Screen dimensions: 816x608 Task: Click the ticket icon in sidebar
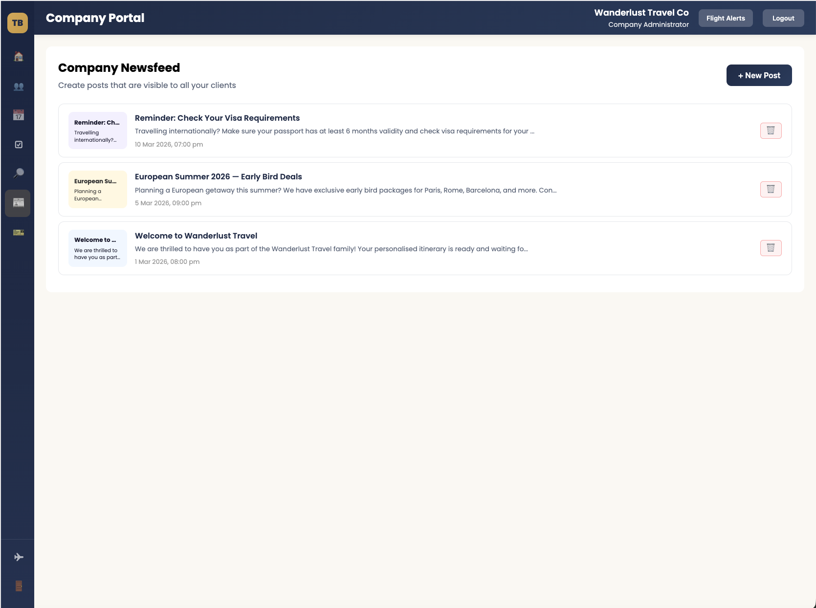[x=18, y=233]
